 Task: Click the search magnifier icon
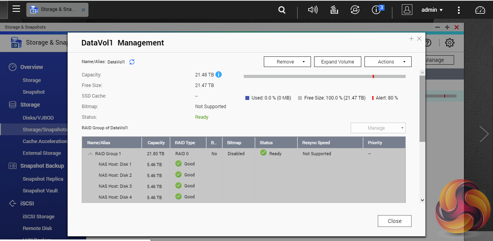(281, 10)
